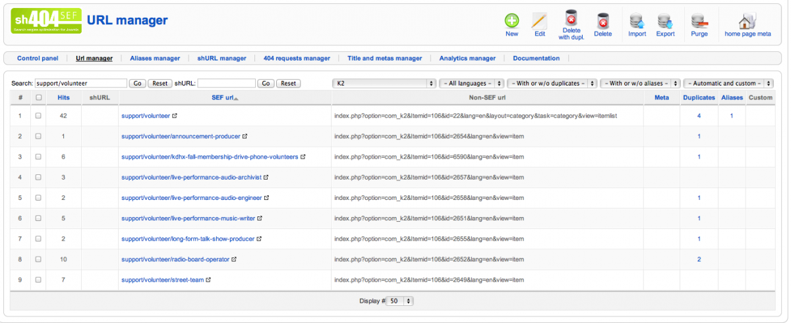Click the New URL toolbar icon
This screenshot has width=791, height=323.
pyautogui.click(x=512, y=21)
